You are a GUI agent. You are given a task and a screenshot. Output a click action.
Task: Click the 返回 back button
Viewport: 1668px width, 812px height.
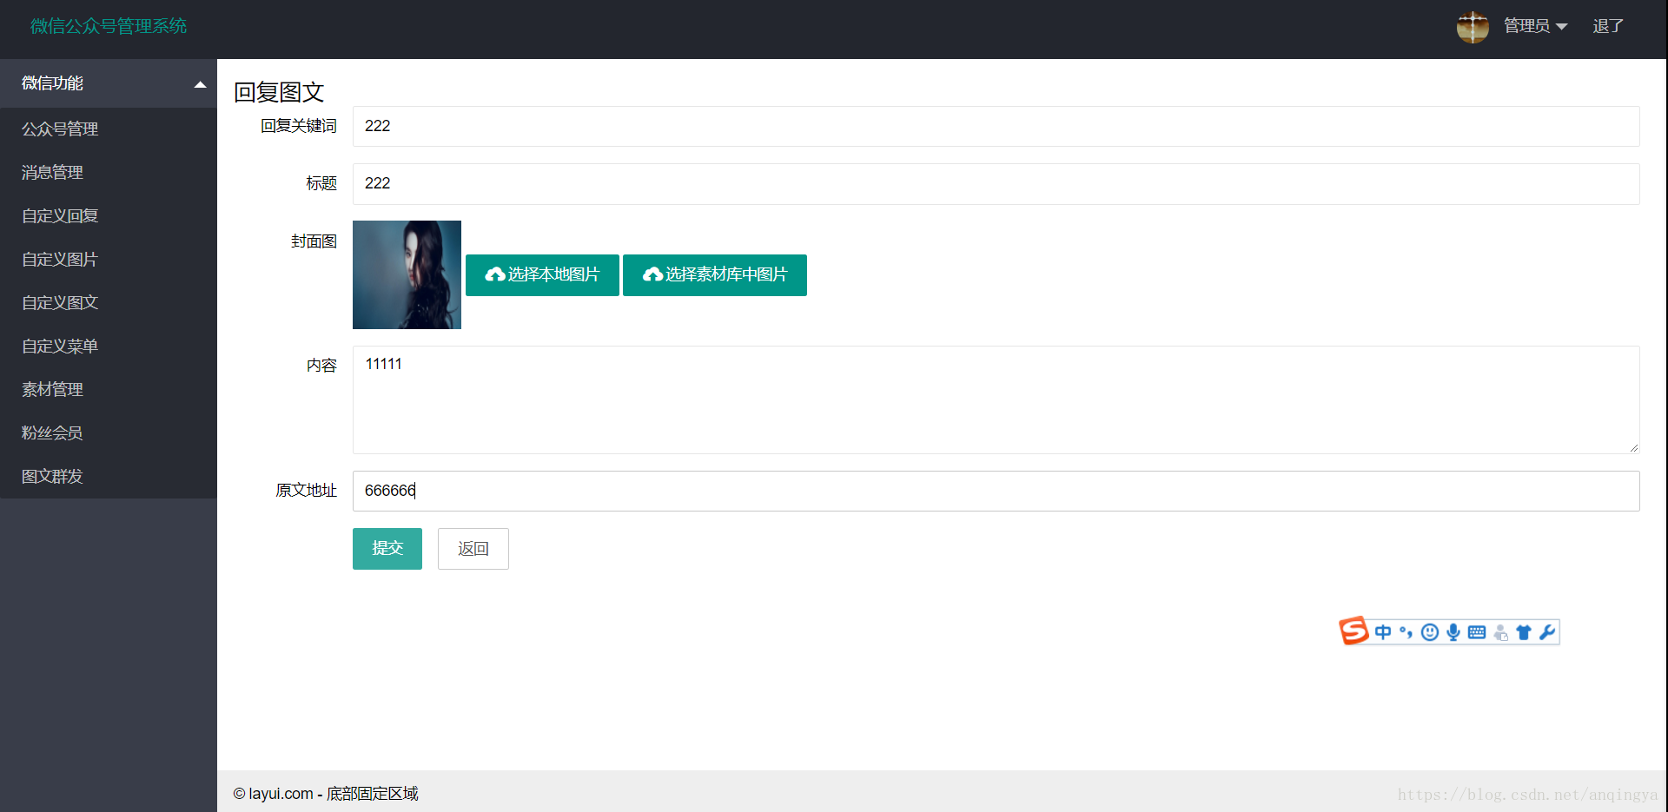[x=473, y=549]
